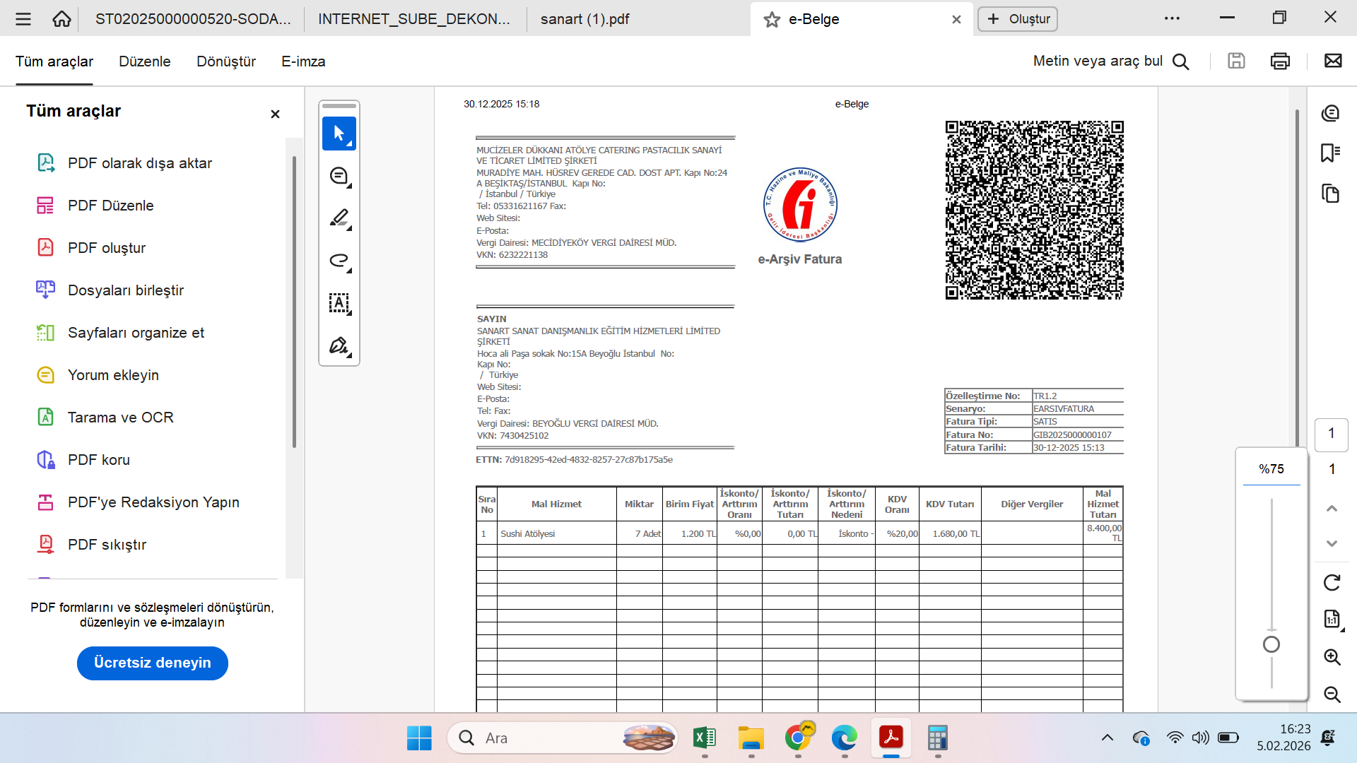Click the QR code on invoice
Image resolution: width=1357 pixels, height=763 pixels.
(x=1034, y=210)
